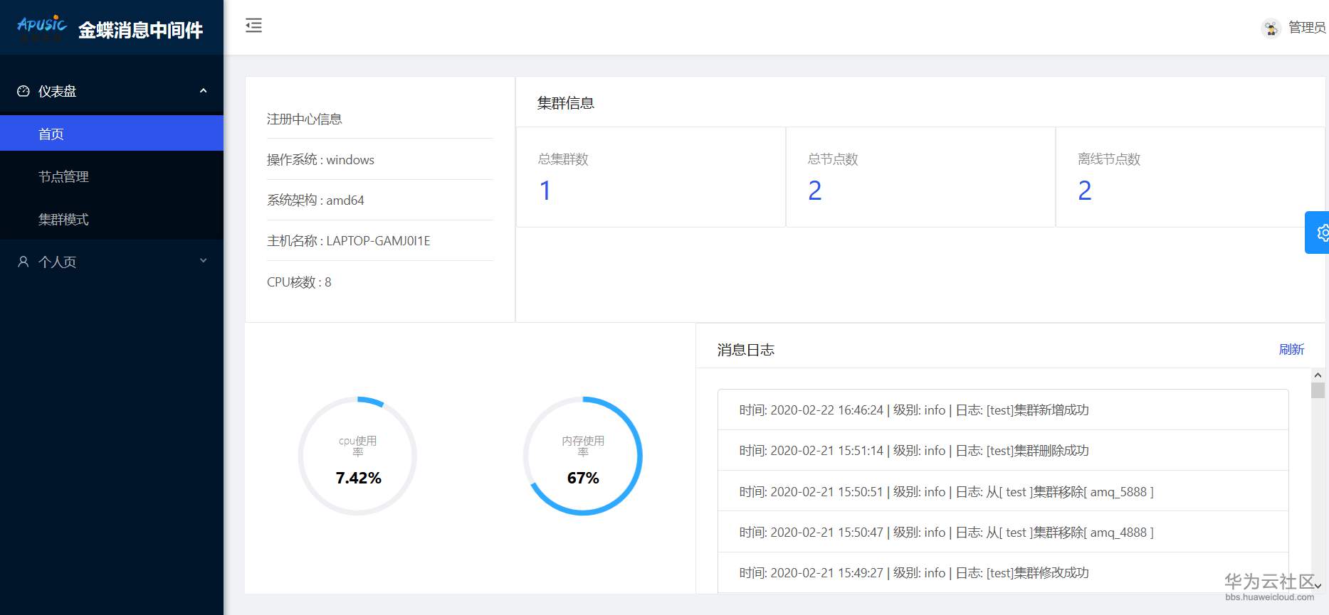Click the dashboard gauge icon beside 仪表盘
This screenshot has width=1329, height=615.
(x=23, y=91)
